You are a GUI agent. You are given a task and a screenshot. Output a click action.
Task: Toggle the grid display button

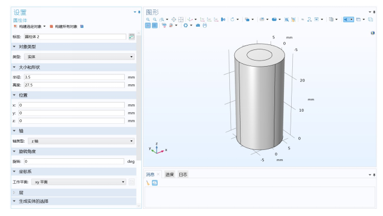155,26
